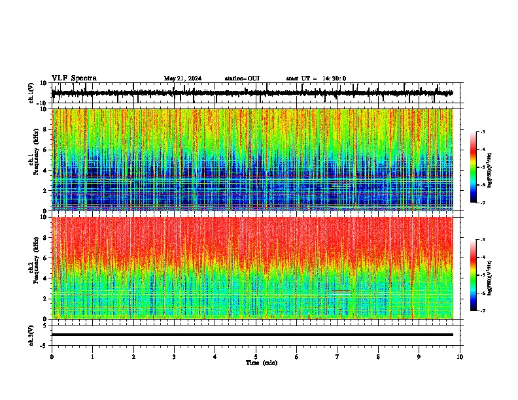This screenshot has height=400, width=518.
Task: Click time axis tick label "2"
Action: coord(133,357)
